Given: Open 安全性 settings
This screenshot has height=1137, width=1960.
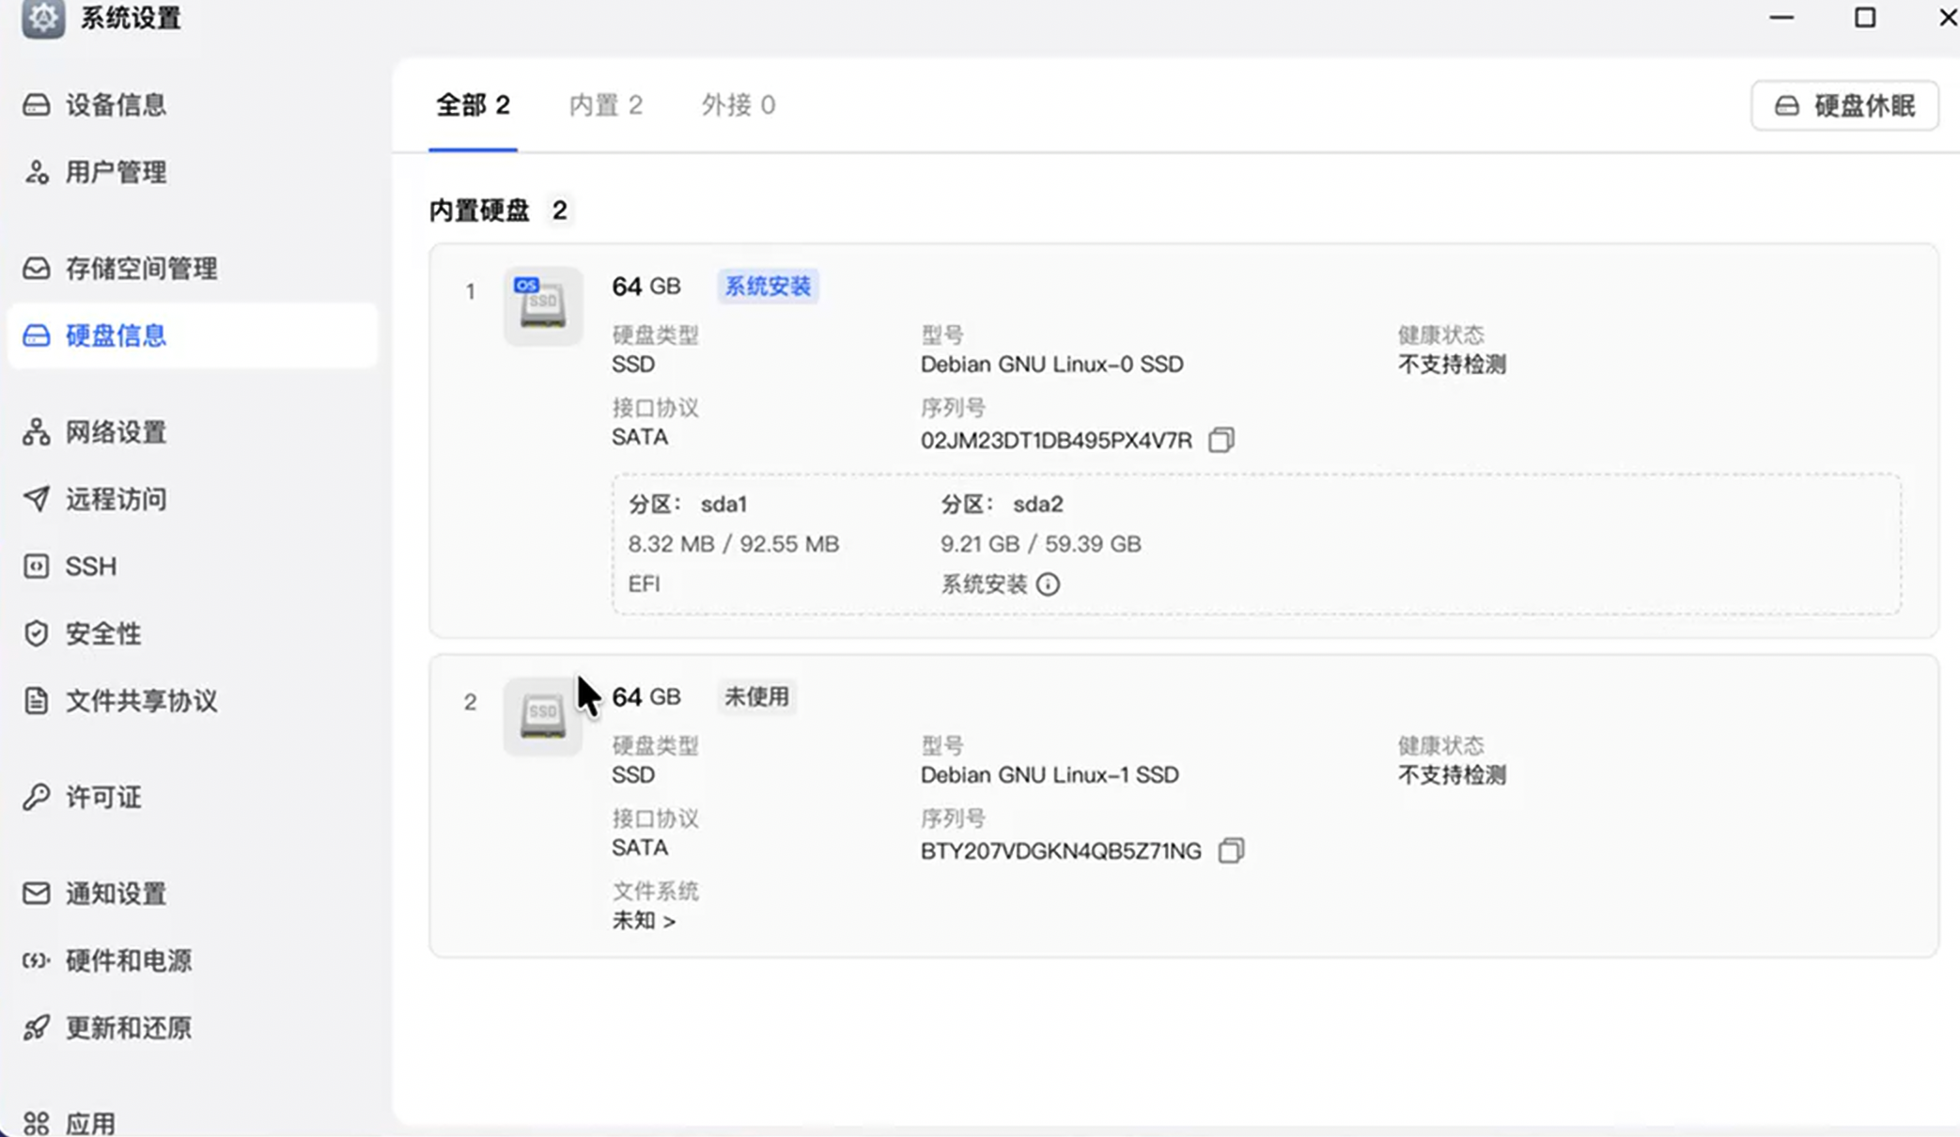Looking at the screenshot, I should [103, 633].
